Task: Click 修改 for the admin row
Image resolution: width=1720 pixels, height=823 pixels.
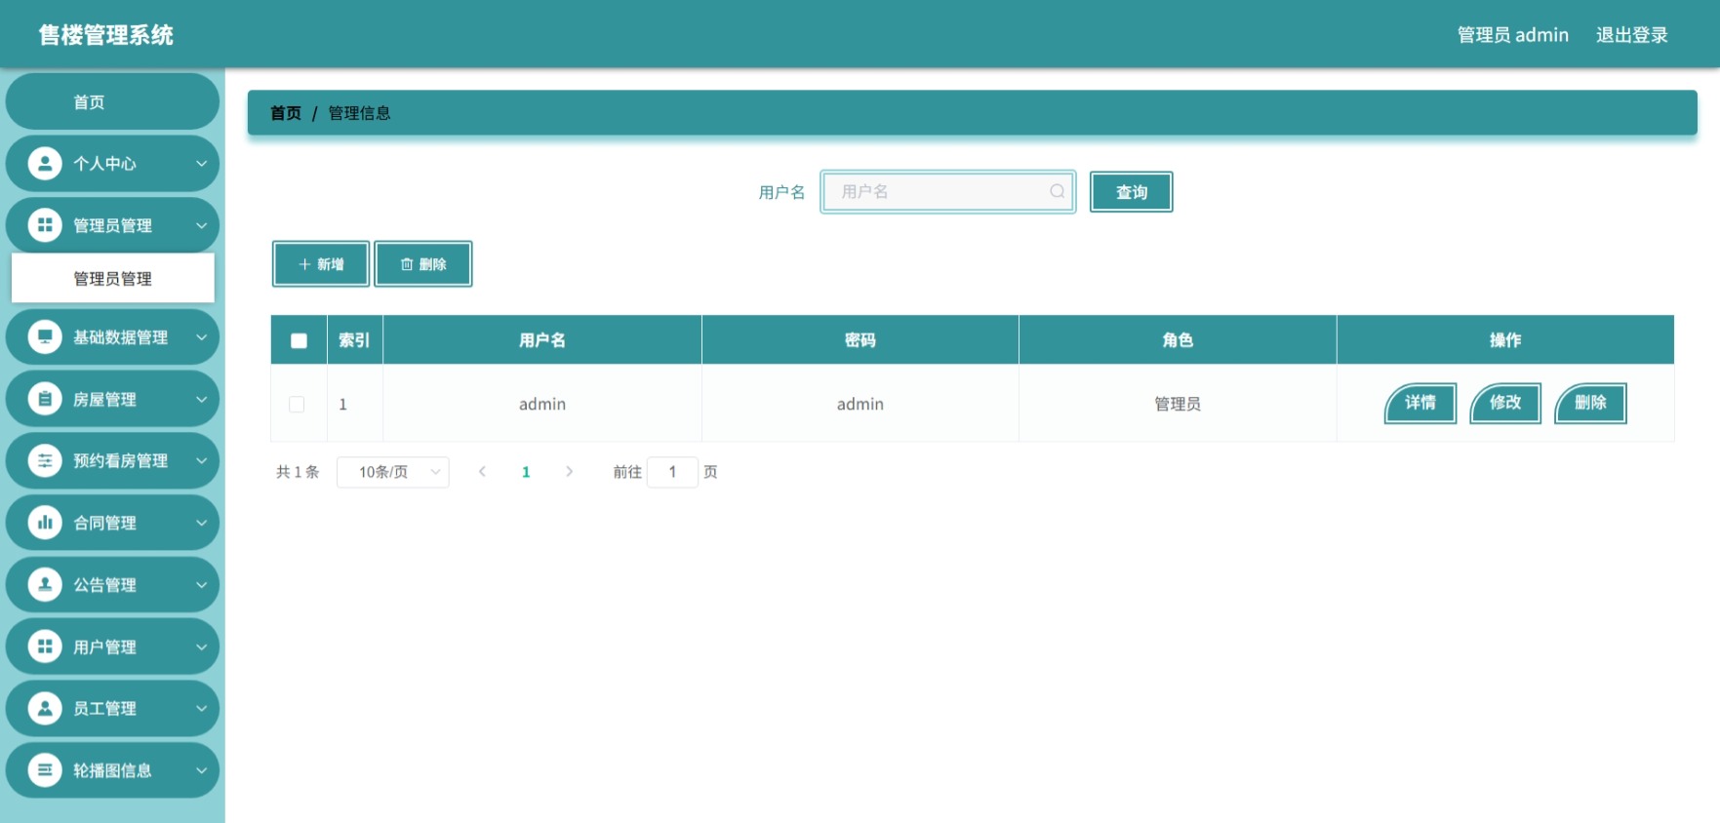Action: pyautogui.click(x=1505, y=403)
